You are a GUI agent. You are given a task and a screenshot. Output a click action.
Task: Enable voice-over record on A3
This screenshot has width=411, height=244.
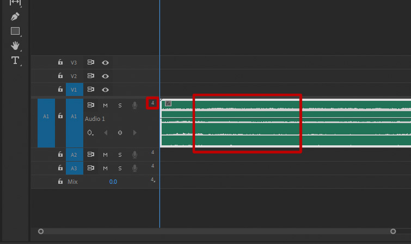coord(134,168)
